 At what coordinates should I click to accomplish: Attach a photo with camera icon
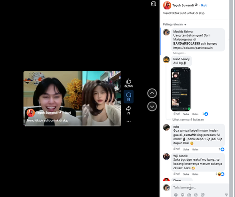click(x=189, y=195)
